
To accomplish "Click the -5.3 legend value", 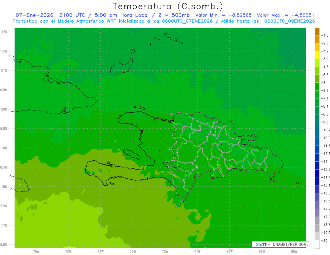I will point(325,75).
